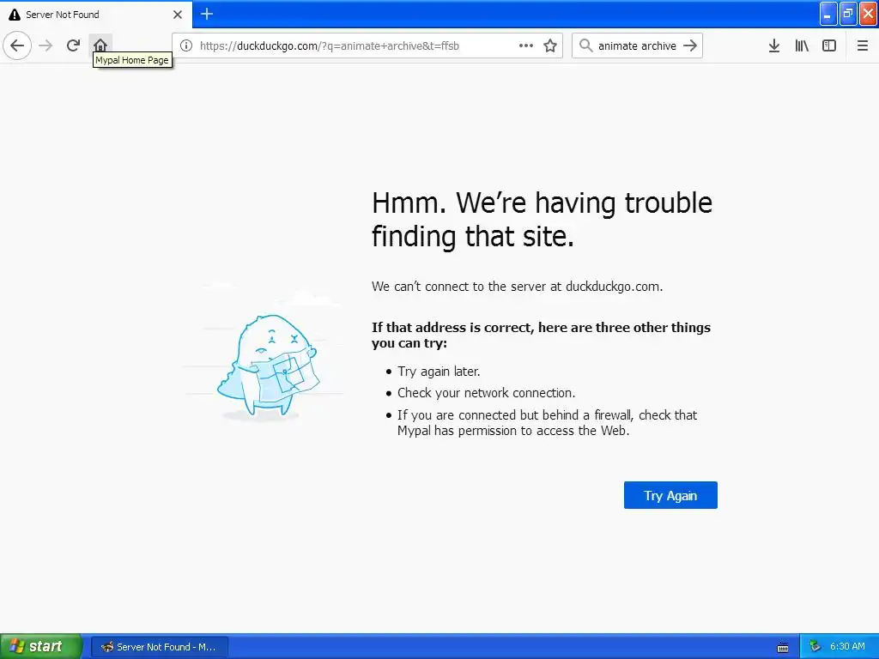Click the 'Try again later.' text
This screenshot has height=659, width=879.
click(x=439, y=372)
